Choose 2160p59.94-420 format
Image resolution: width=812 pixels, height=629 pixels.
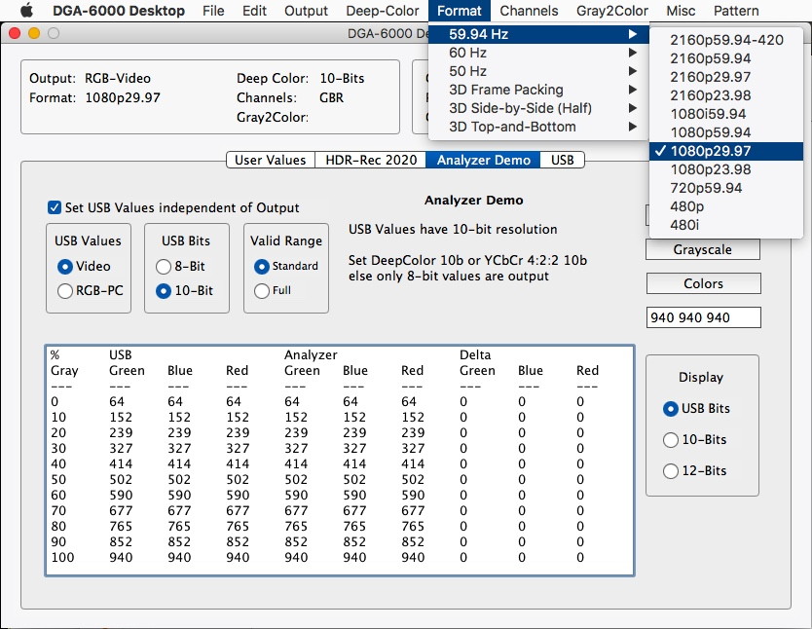pyautogui.click(x=726, y=40)
